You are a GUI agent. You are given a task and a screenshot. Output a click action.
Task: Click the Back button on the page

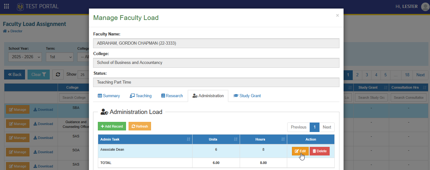click(x=15, y=75)
